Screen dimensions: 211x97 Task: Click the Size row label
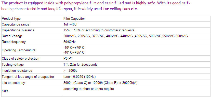(x=5, y=91)
